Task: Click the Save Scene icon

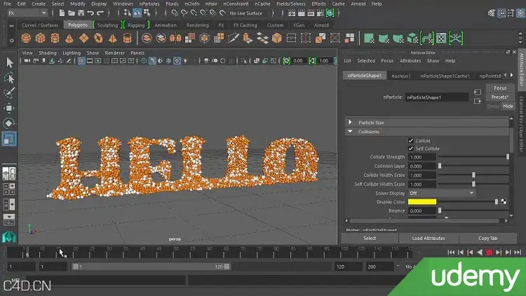Action: [81, 13]
